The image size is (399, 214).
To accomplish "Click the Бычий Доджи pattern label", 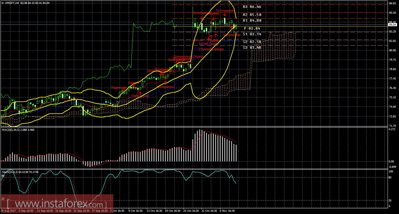I will 209,44.
